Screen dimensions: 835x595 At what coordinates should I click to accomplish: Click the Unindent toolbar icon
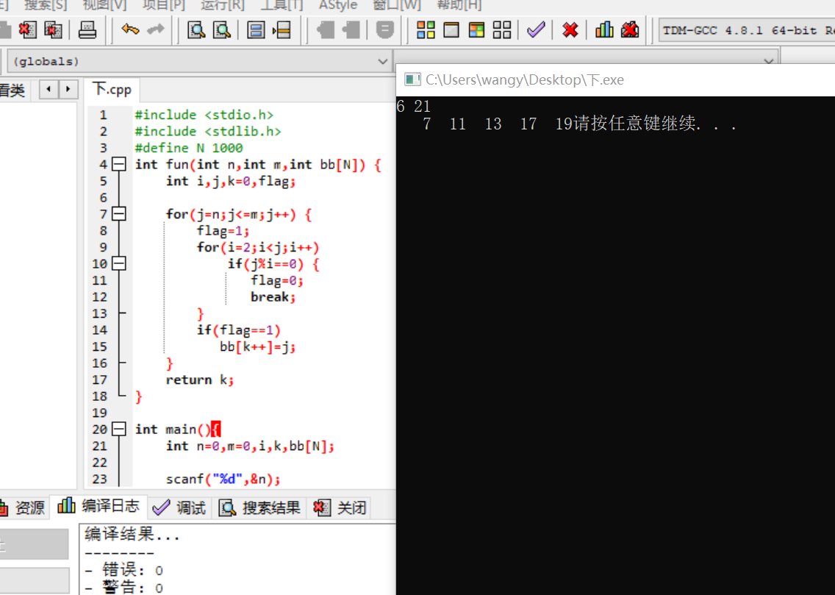351,30
